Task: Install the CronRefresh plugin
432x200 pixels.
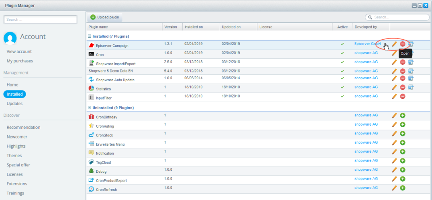Action: 403,188
